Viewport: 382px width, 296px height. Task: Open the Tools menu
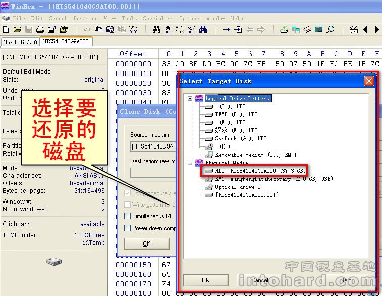point(129,18)
